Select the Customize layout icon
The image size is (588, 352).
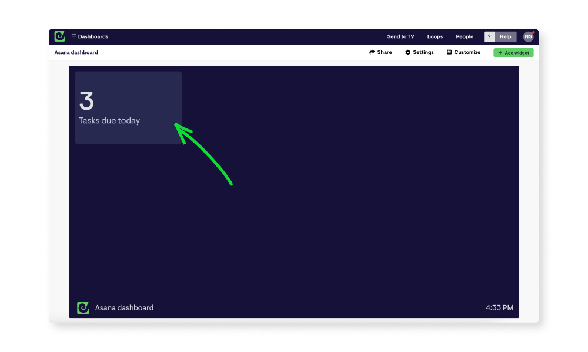pos(449,52)
